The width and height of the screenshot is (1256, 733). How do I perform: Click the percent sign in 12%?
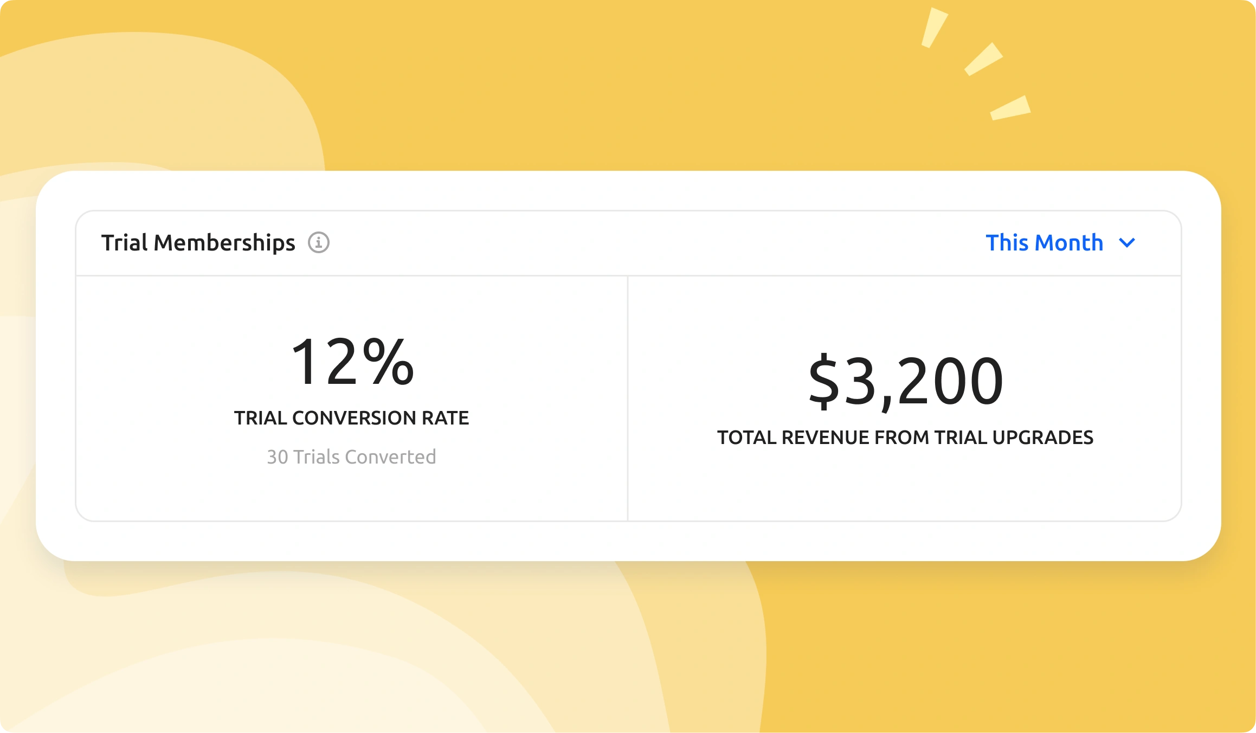pyautogui.click(x=388, y=362)
